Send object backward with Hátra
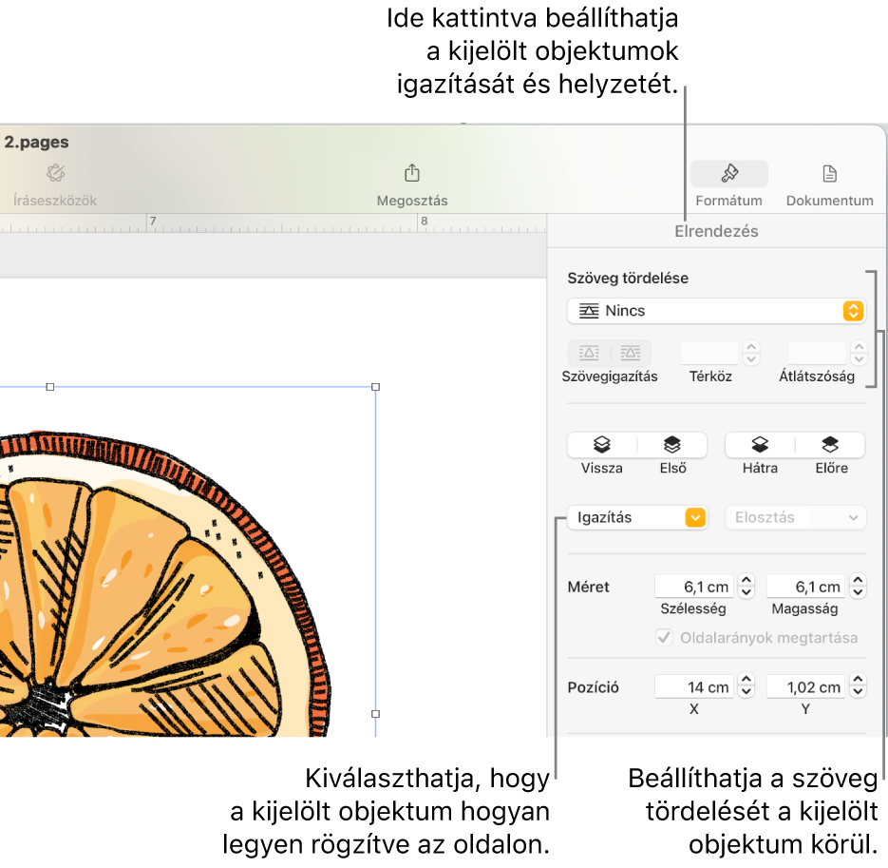This screenshot has width=888, height=868. (760, 445)
